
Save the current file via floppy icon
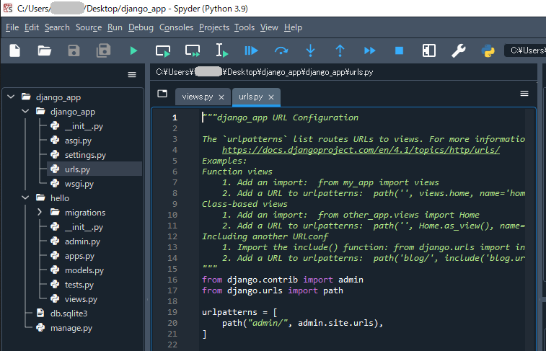[74, 50]
